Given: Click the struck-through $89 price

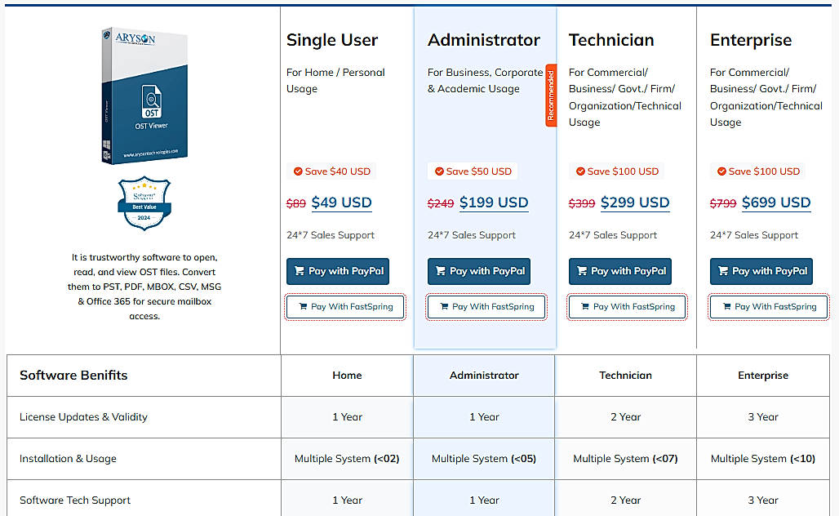Looking at the screenshot, I should (296, 203).
